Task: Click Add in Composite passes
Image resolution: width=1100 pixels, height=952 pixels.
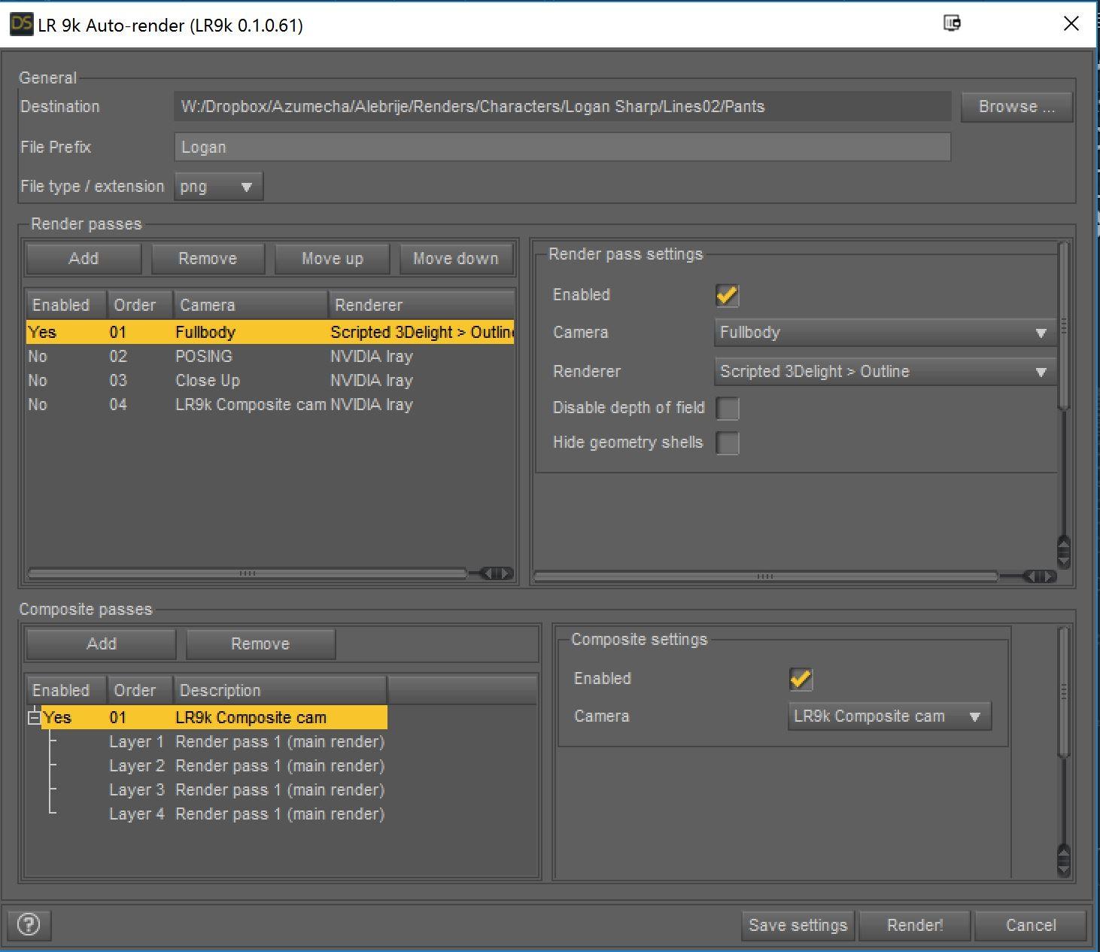Action: (x=102, y=644)
